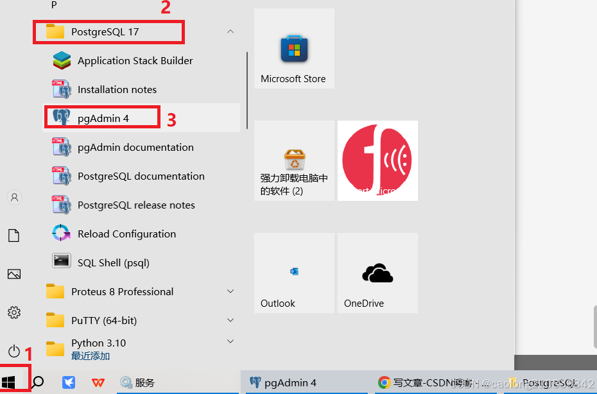Open WPS Office in the taskbar
This screenshot has height=394, width=597.
[98, 382]
